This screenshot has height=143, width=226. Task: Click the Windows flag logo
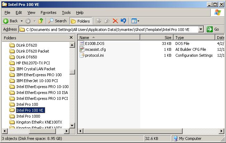point(218,13)
